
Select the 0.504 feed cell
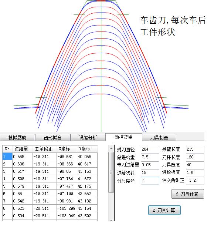click(x=23, y=216)
